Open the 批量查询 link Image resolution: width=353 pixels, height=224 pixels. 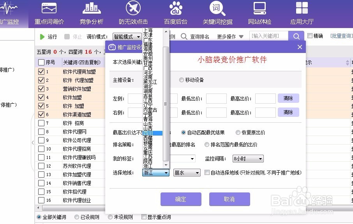tap(341, 36)
